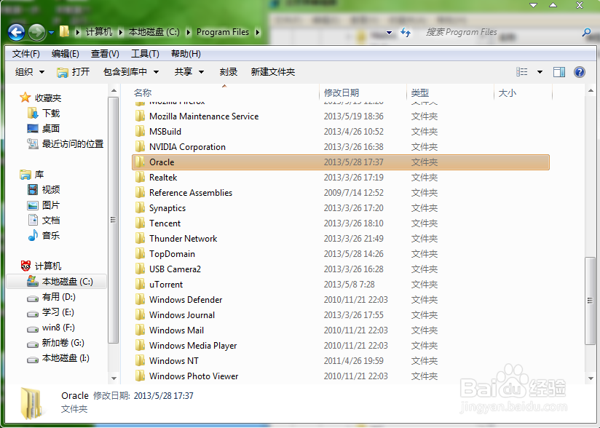600x428 pixels.
Task: Open the recent pages dropdown next to Forward
Action: pos(51,33)
